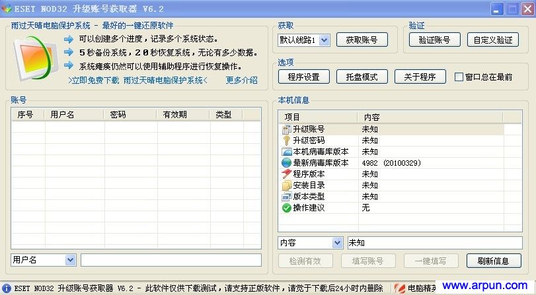
Task: Click the red 电脑精灵 icon in status bar
Action: [399, 288]
